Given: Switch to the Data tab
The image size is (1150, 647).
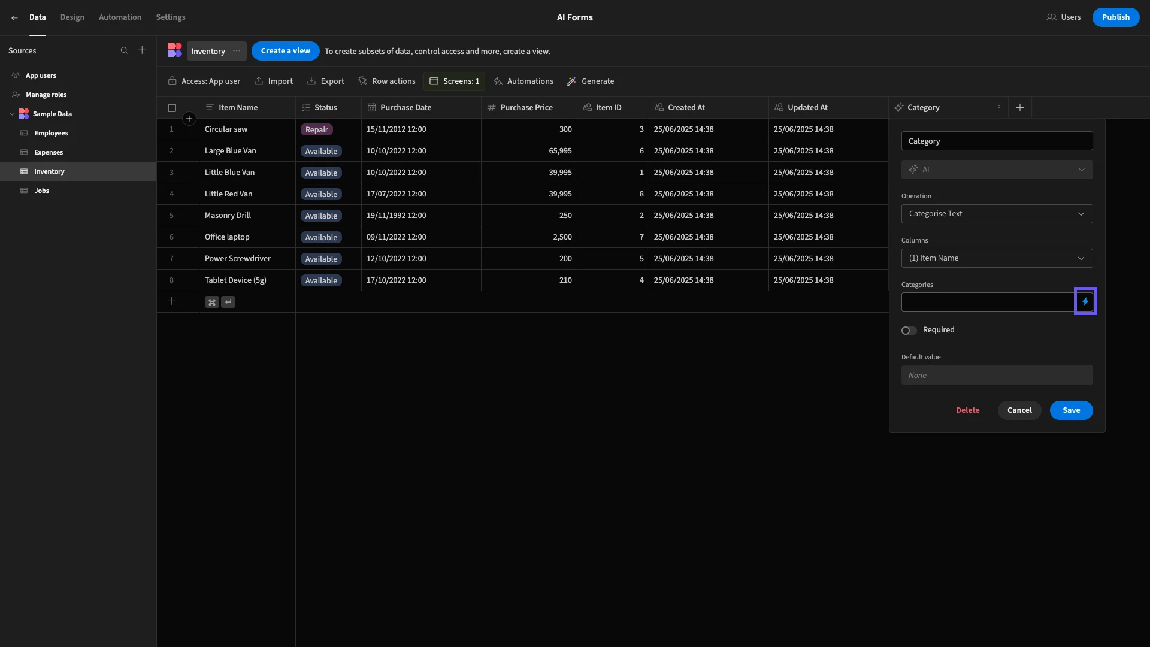Looking at the screenshot, I should pos(37,17).
